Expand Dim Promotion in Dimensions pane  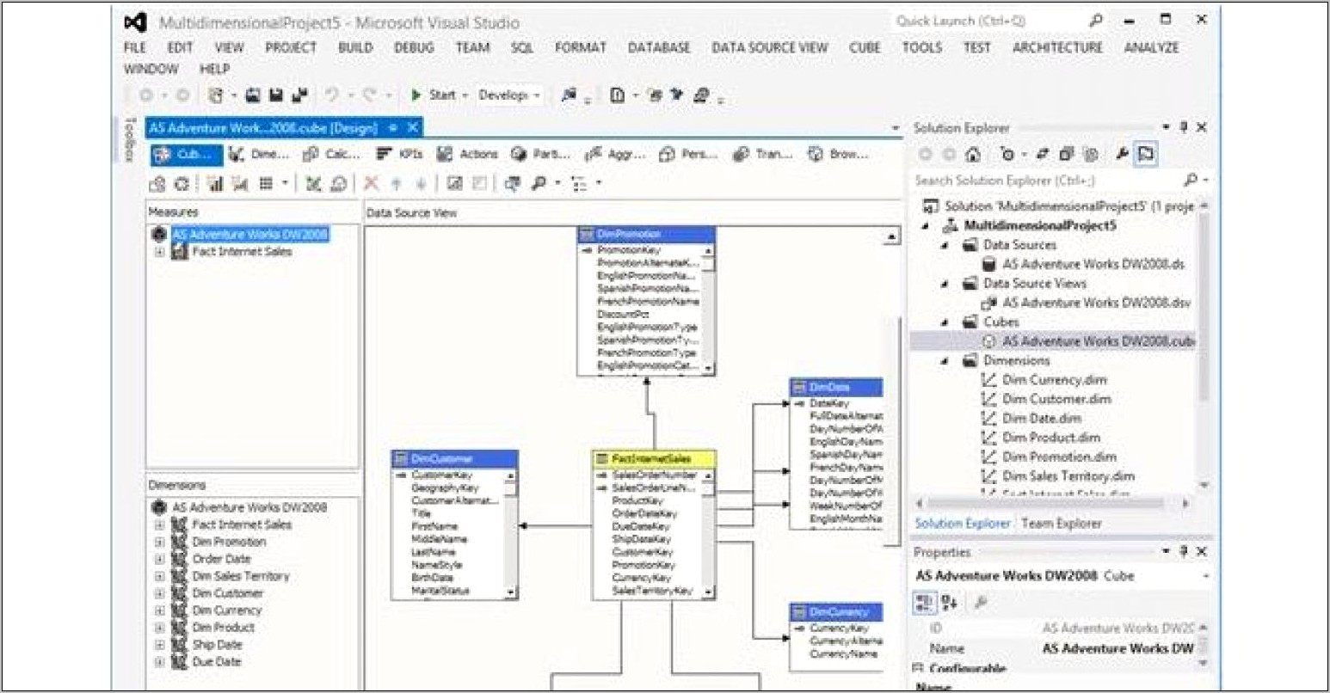pyautogui.click(x=159, y=543)
